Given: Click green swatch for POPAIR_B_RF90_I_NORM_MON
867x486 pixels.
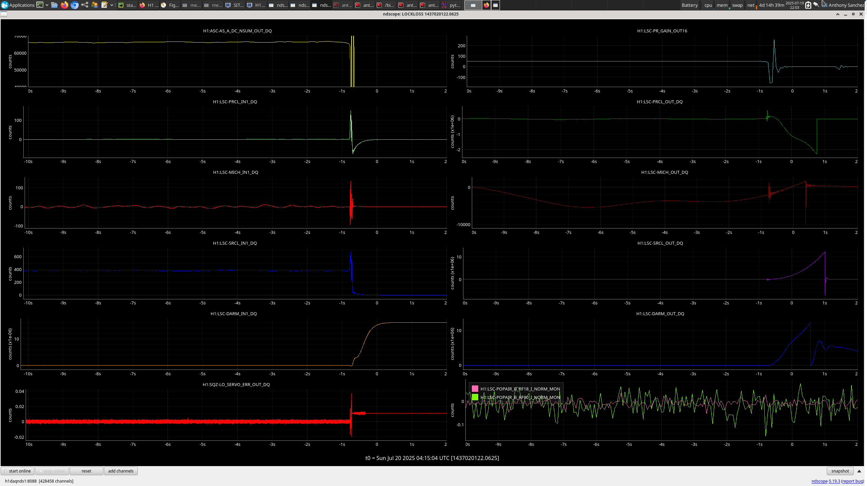Looking at the screenshot, I should point(475,397).
